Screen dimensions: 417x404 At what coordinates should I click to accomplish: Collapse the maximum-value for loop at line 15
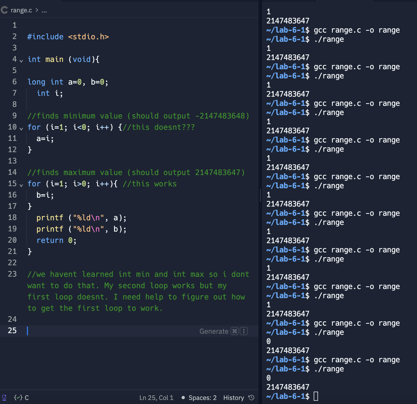pyautogui.click(x=21, y=185)
